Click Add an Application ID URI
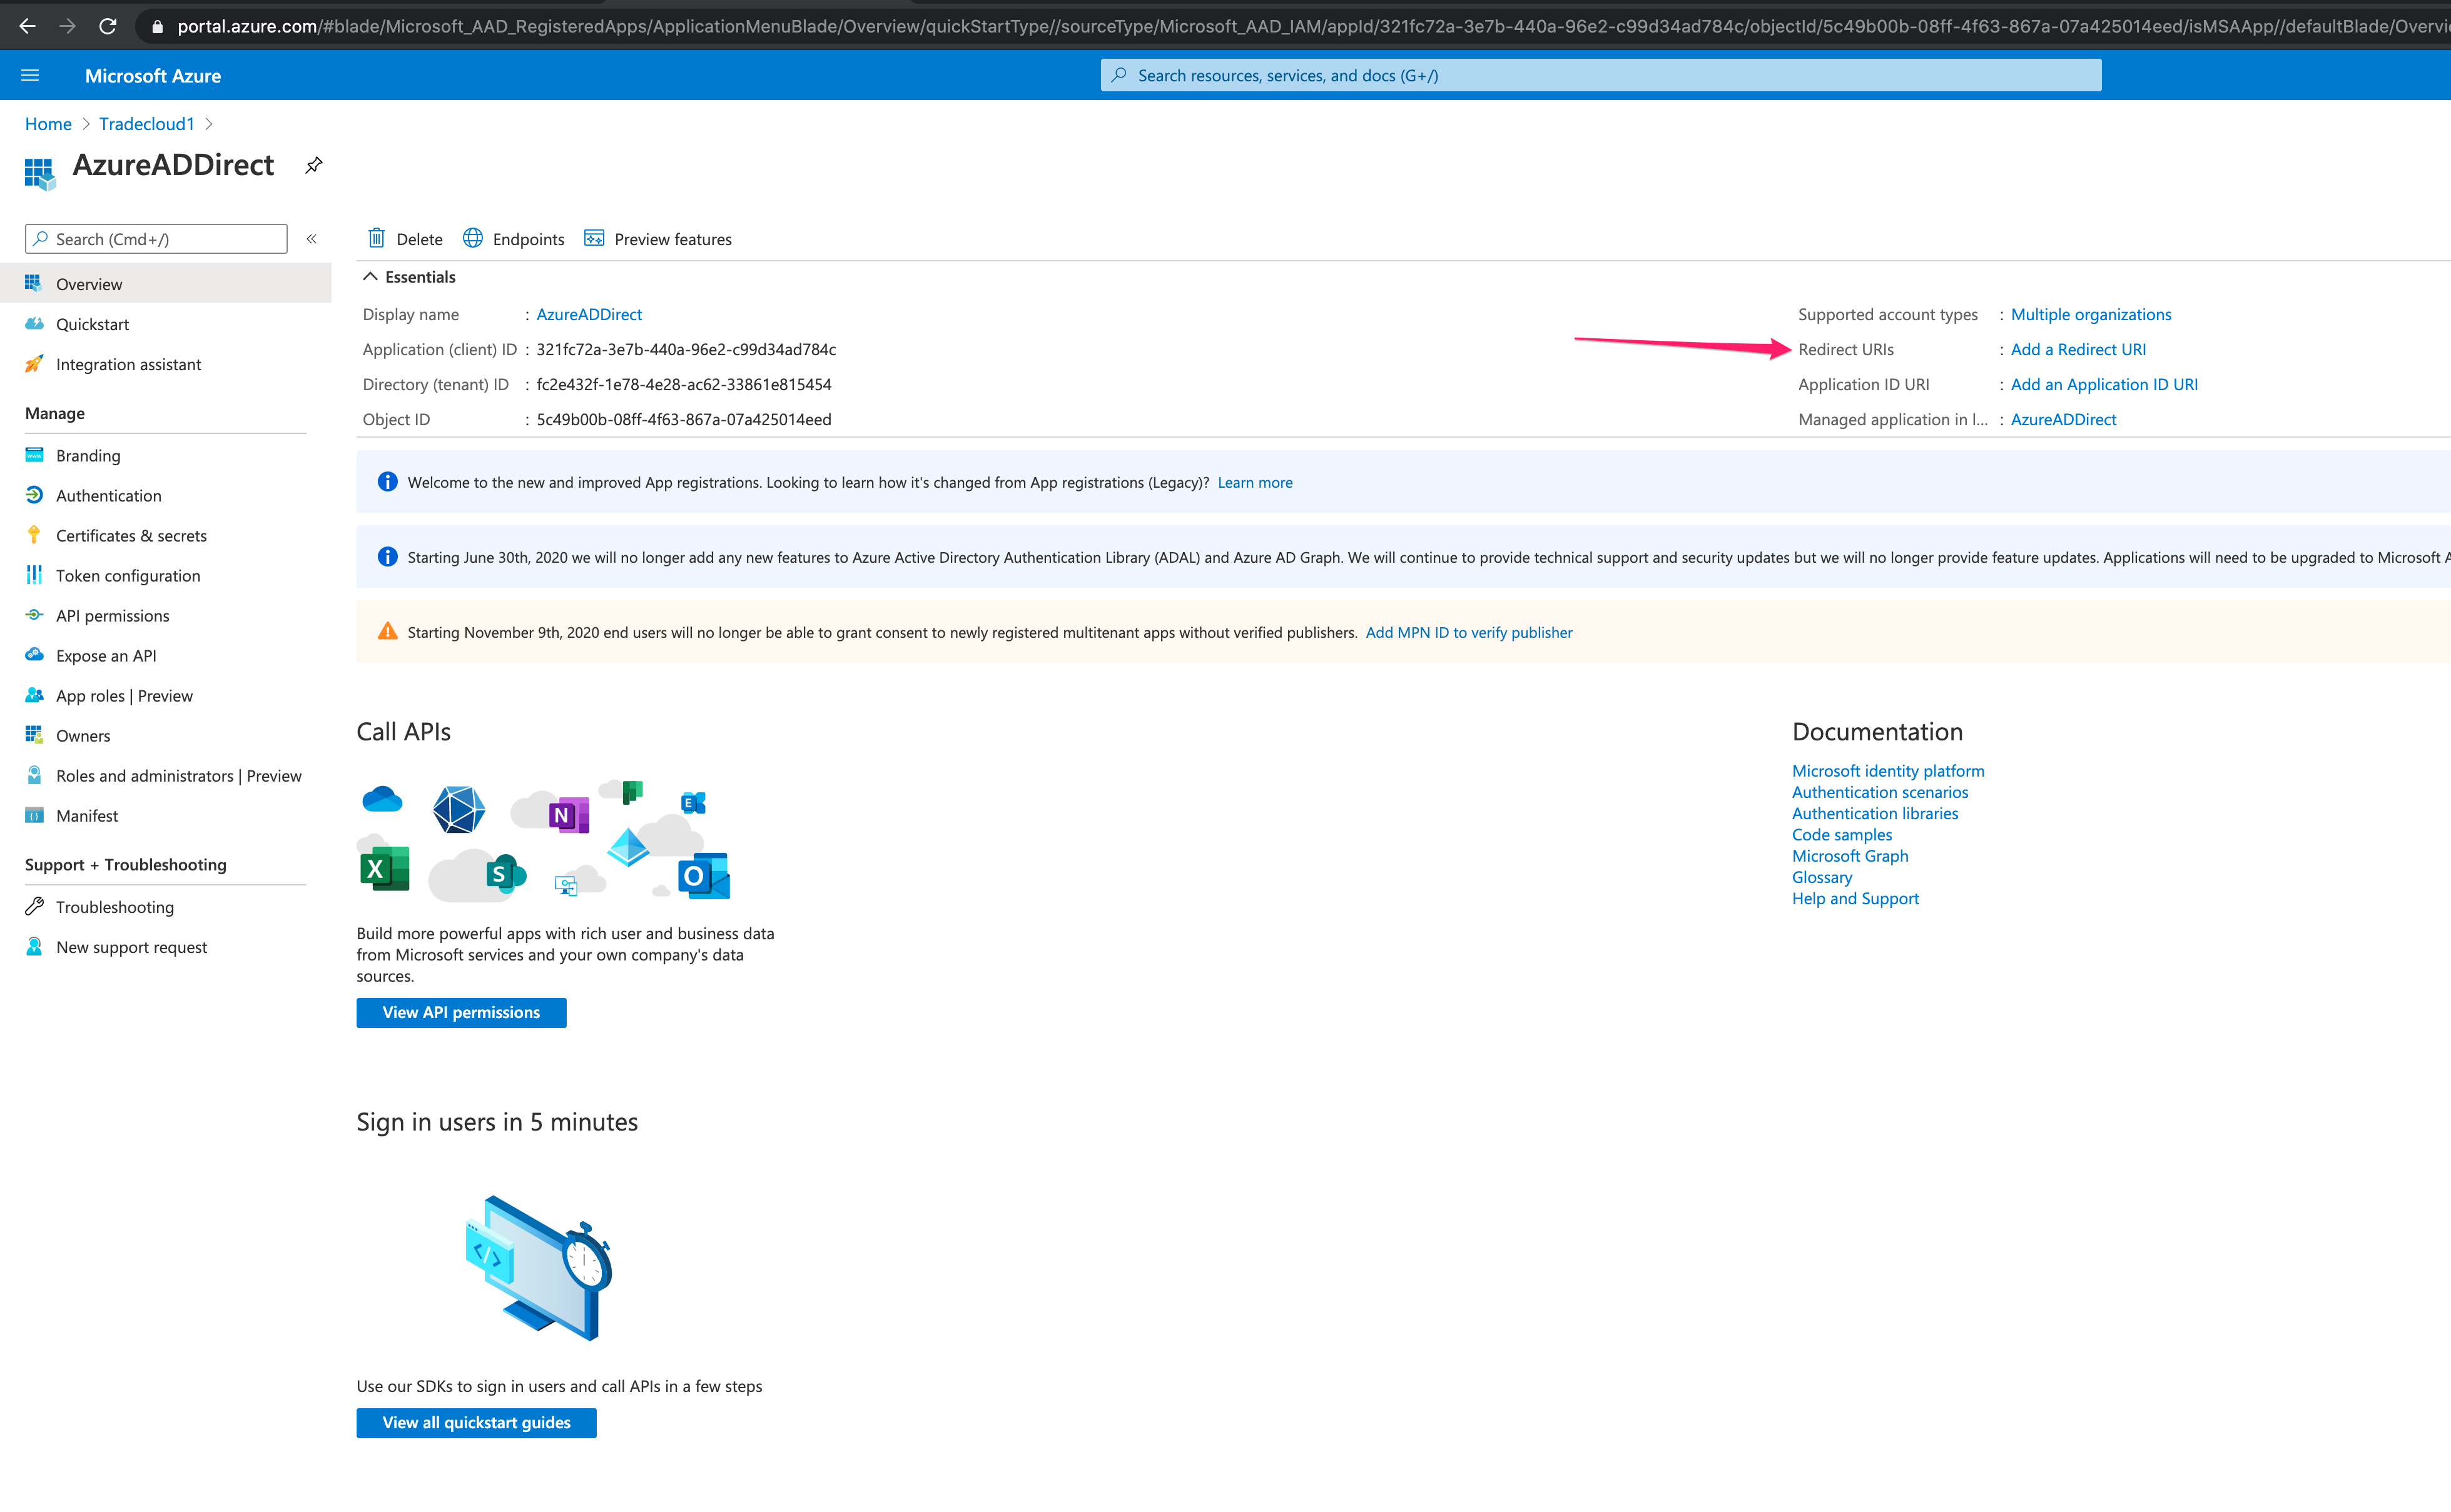2451x1512 pixels. click(x=2104, y=384)
